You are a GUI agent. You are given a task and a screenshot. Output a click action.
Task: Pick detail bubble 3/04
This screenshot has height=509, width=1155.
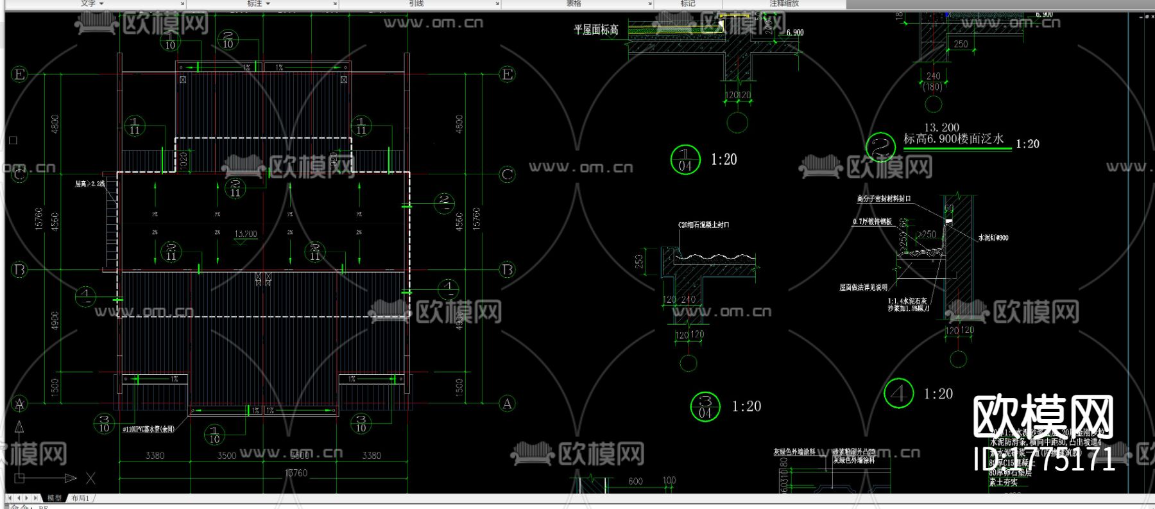click(x=705, y=407)
